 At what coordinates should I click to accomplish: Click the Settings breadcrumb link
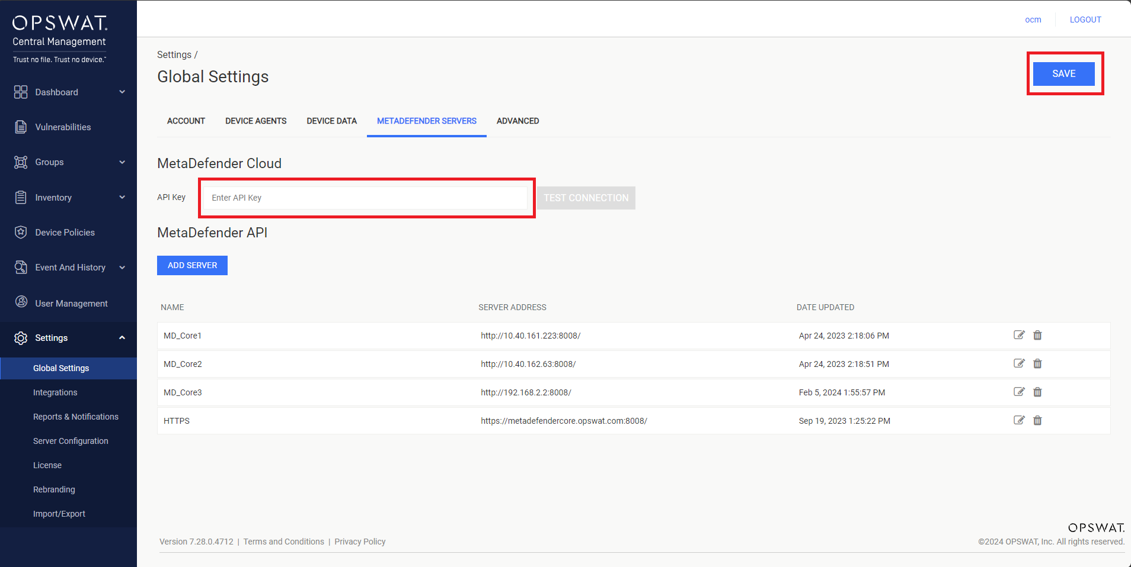click(174, 54)
